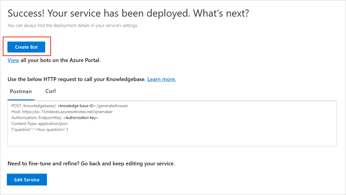Click the deployment details subtitle text
Screen dimensions: 346x195
(73, 26)
